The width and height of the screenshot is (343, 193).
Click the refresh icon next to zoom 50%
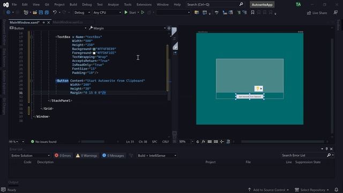point(198,142)
